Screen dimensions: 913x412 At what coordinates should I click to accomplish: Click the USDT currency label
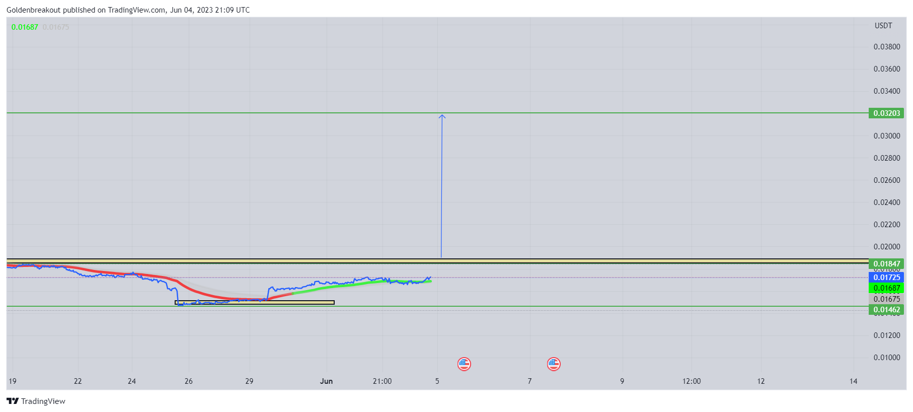[883, 26]
